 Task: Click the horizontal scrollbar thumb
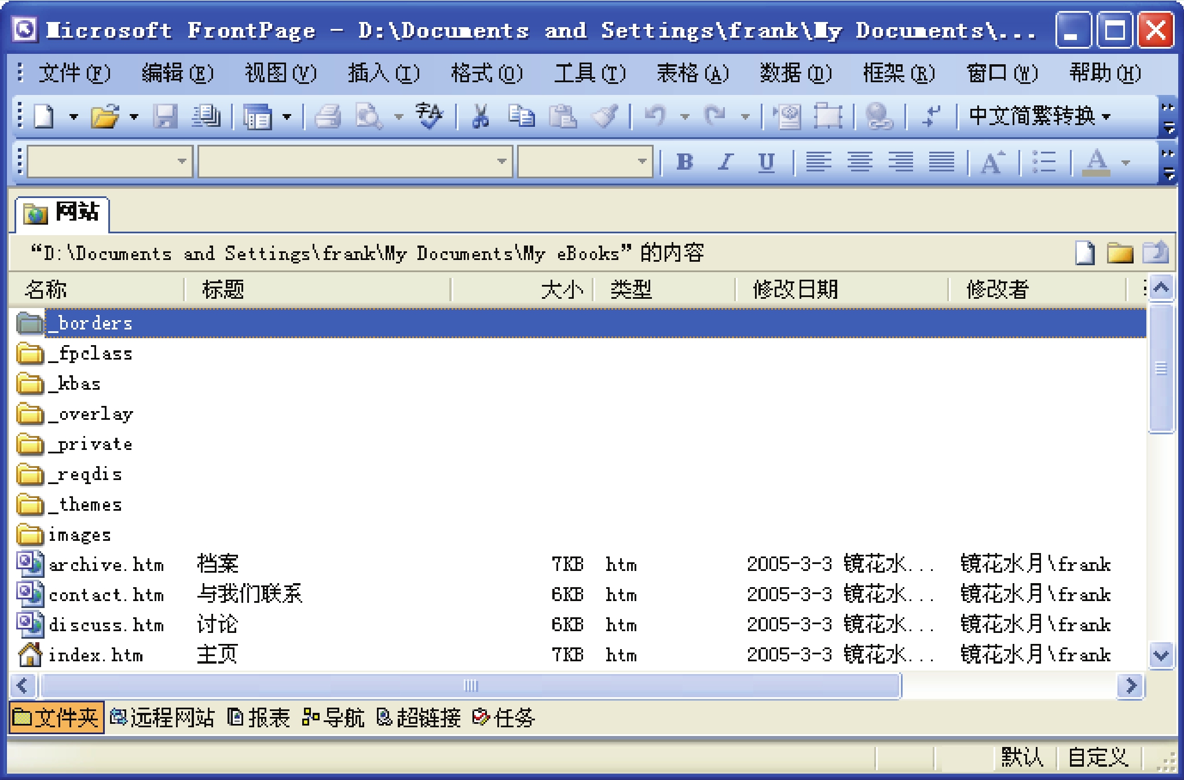(x=471, y=686)
